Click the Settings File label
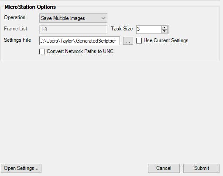 pos(17,40)
